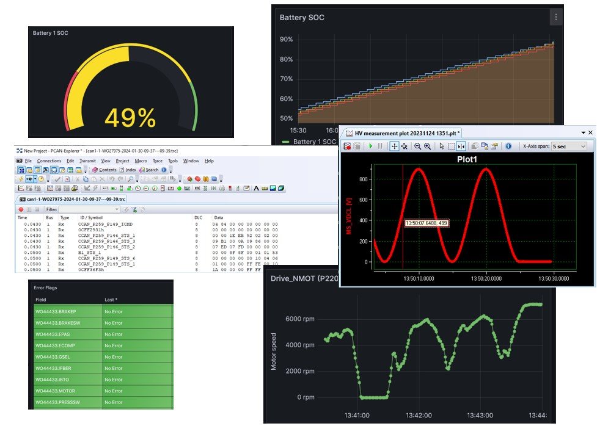
Task: Click the pin/tool icon in top toolbar row
Action: pos(45,170)
